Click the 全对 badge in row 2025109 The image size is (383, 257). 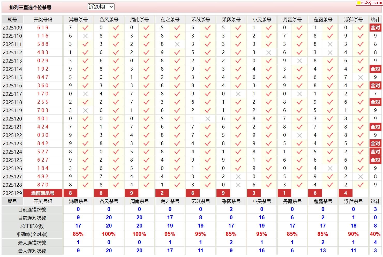pos(375,28)
